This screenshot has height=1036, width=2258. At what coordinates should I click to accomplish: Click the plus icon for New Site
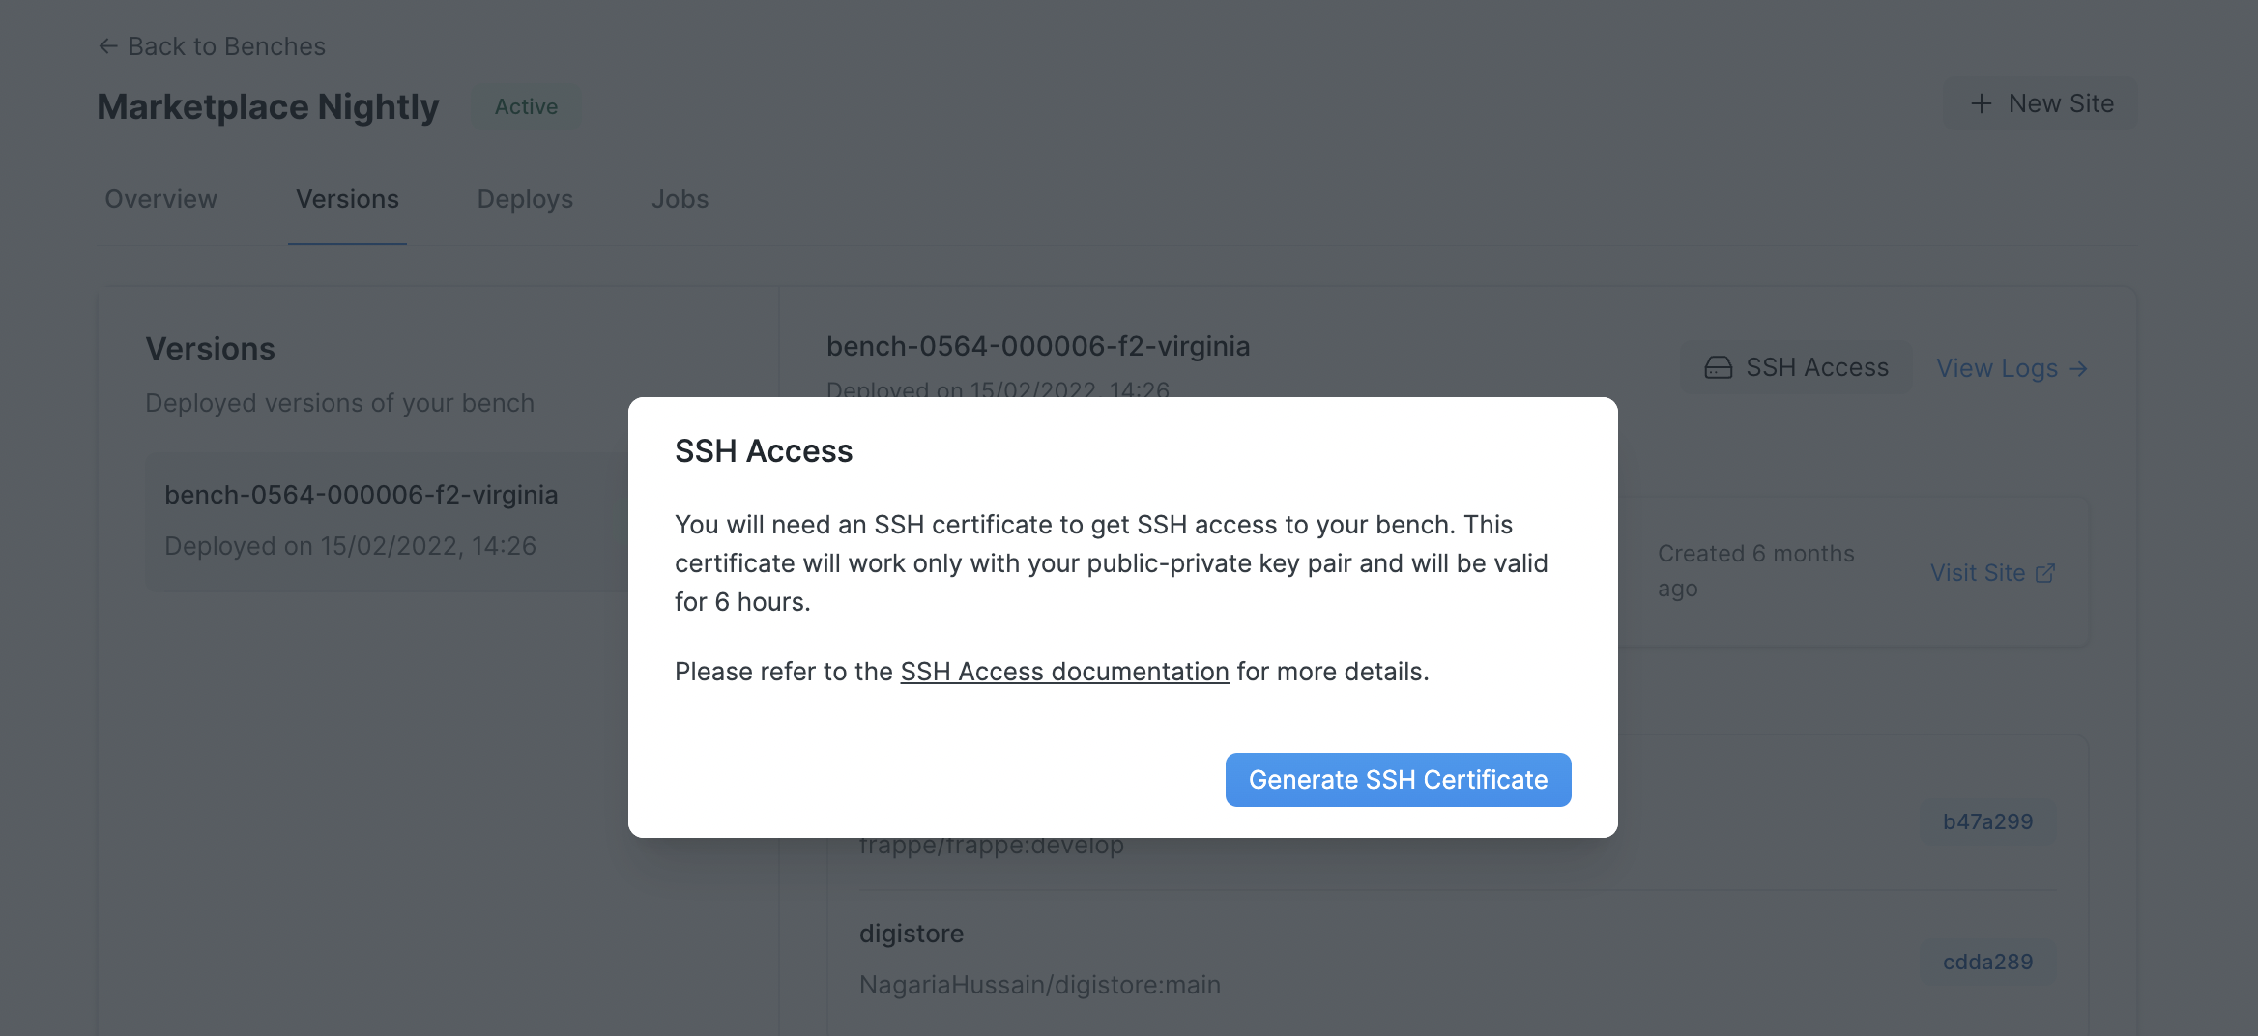(1981, 103)
